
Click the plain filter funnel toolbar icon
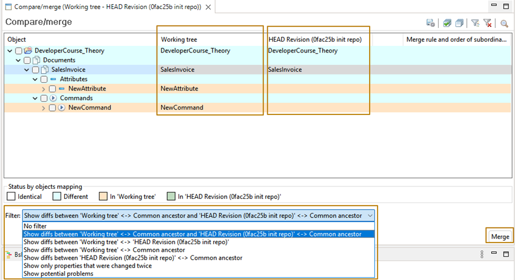point(475,23)
